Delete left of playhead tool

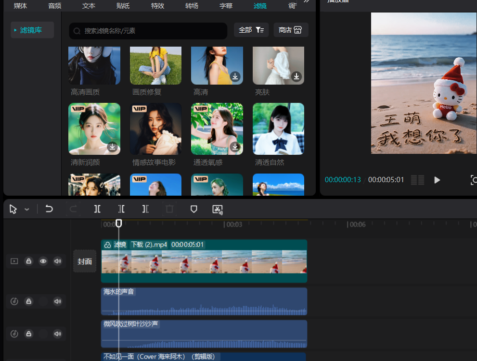click(121, 209)
